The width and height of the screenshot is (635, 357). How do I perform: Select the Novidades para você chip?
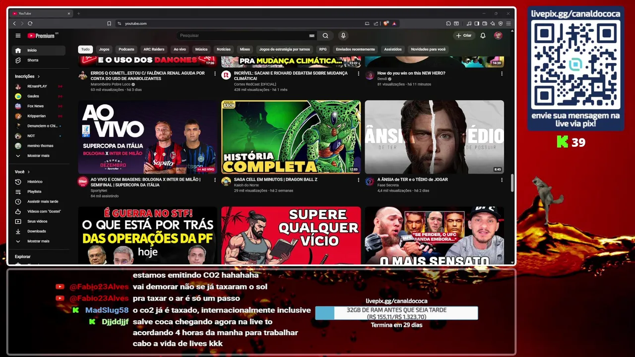tap(428, 49)
